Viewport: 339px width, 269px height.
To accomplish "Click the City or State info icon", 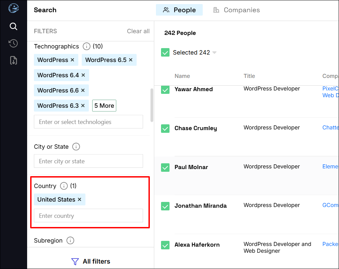I will (x=76, y=147).
